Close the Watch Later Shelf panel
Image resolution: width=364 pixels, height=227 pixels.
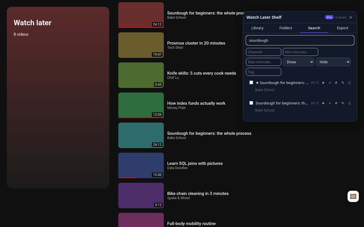coord(351,17)
